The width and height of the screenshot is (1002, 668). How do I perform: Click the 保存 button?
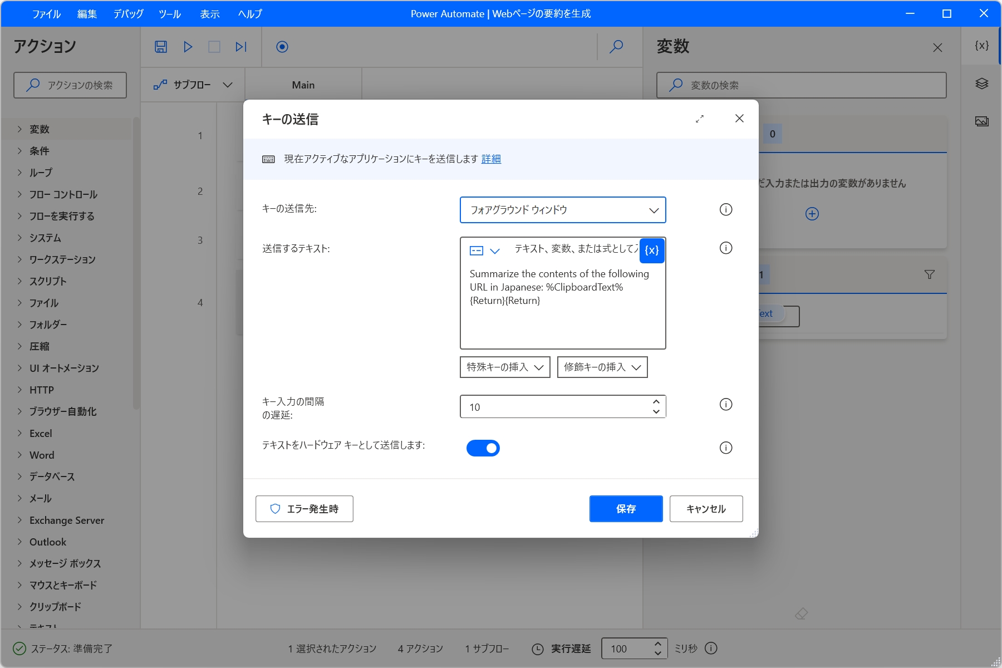point(626,509)
